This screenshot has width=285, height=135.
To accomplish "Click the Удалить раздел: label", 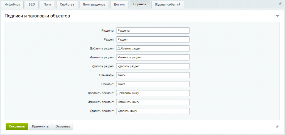I will coord(103,66).
